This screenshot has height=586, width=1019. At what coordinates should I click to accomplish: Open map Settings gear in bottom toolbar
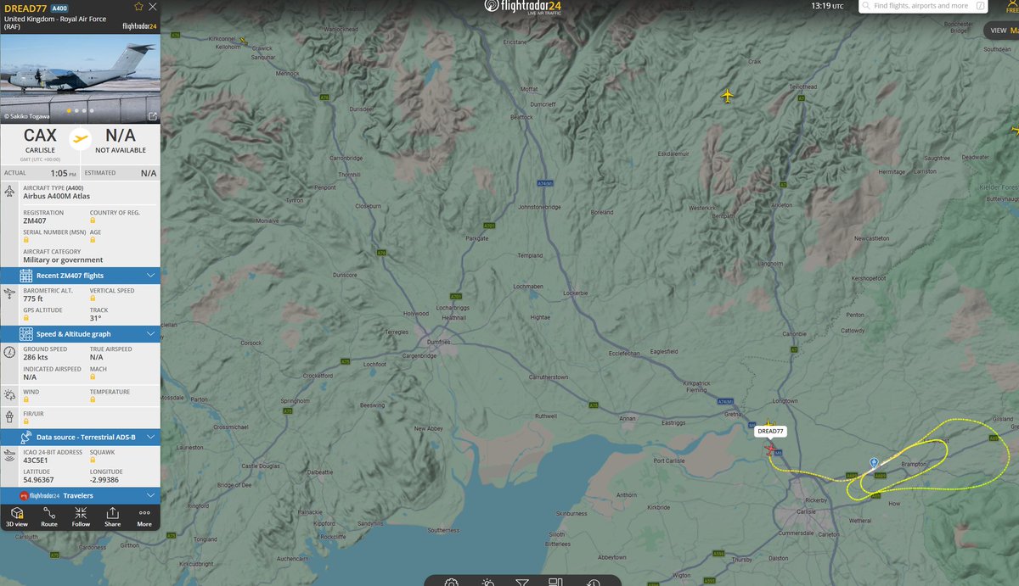point(452,583)
